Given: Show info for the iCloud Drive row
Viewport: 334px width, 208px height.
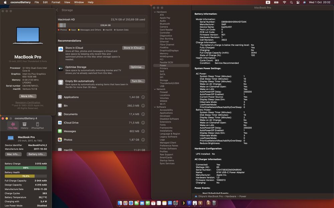Looking at the screenshot, I should coord(143,123).
